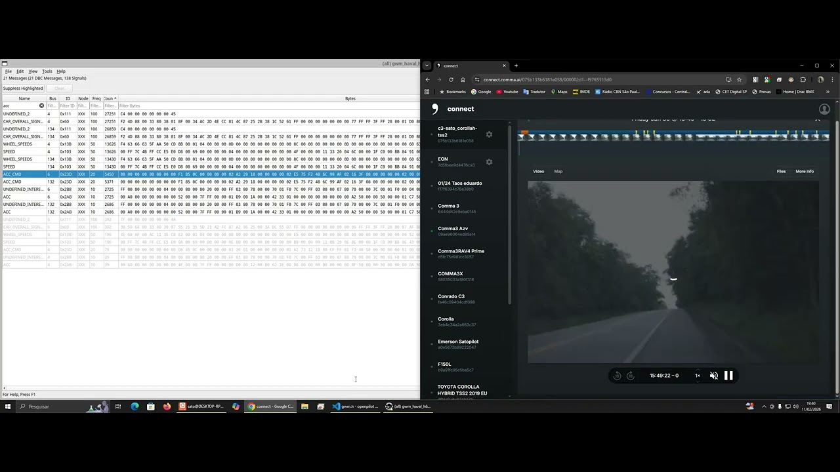The image size is (840, 472).
Task: Open Chrome apps grid in bookmarks bar
Action: pos(427,92)
